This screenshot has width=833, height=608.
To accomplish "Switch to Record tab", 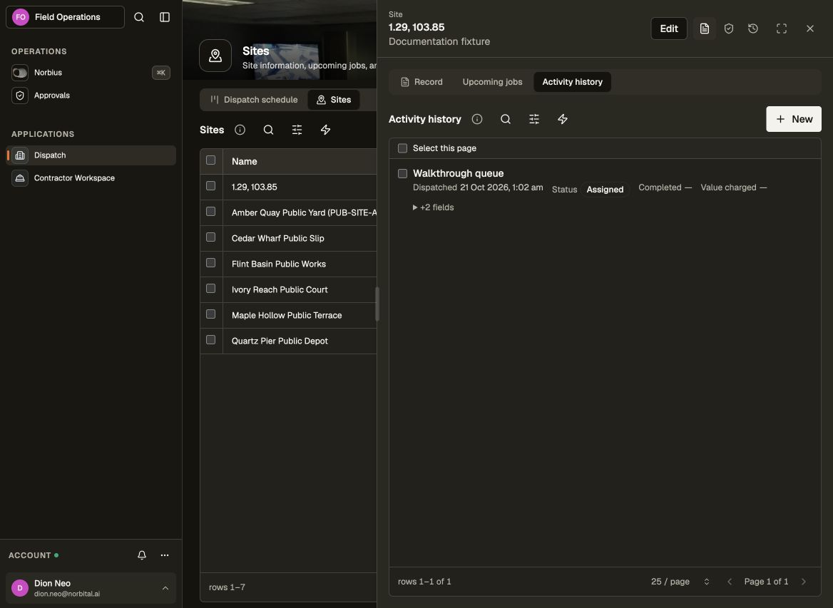I will pos(421,82).
